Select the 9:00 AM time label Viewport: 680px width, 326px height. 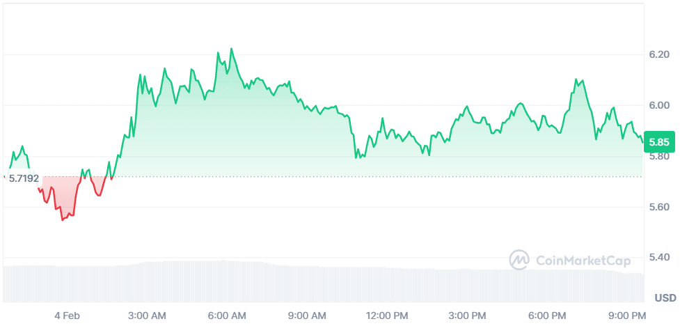307,316
